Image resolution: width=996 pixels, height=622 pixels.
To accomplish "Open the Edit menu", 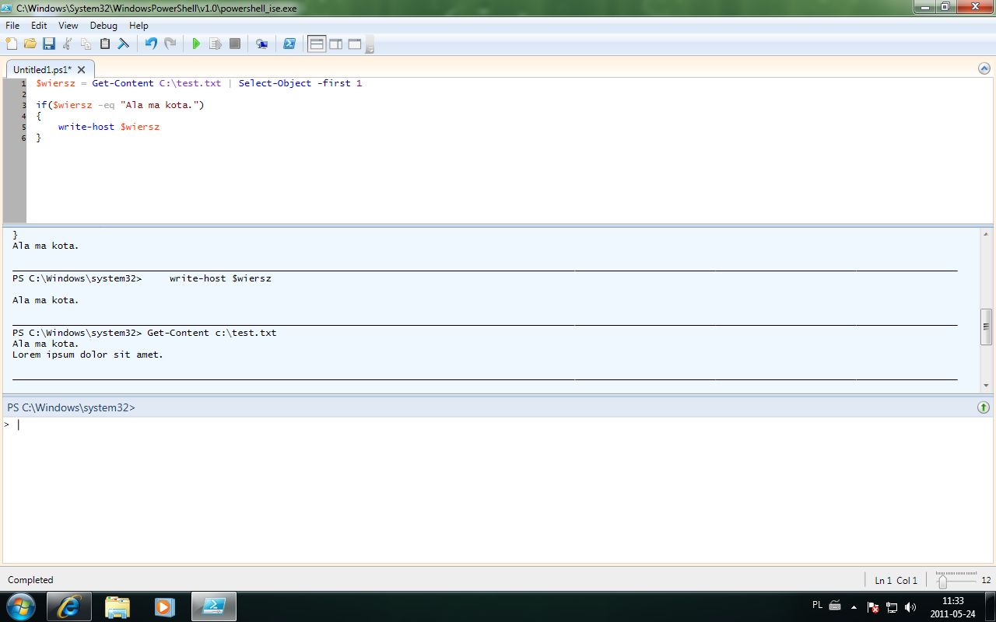I will click(39, 26).
